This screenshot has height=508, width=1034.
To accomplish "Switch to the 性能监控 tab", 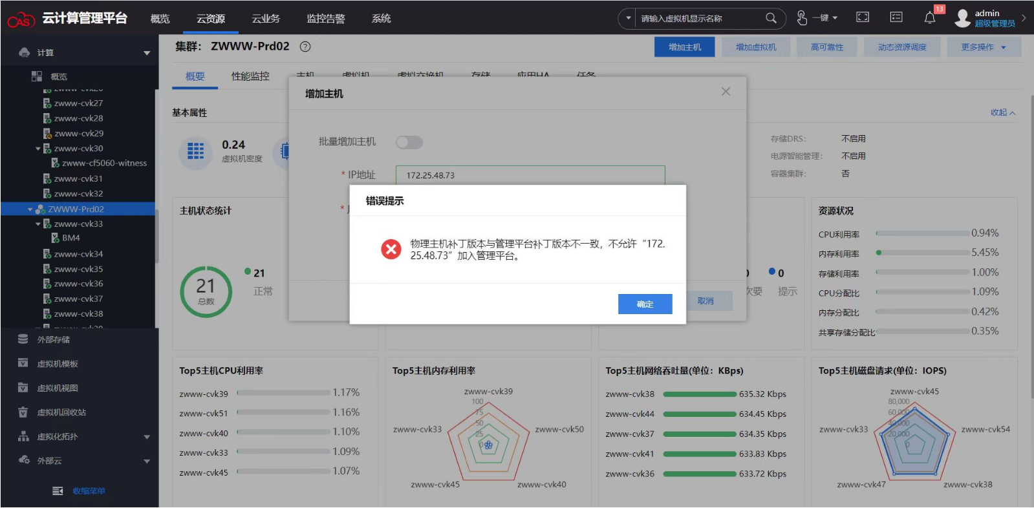I will [x=251, y=76].
